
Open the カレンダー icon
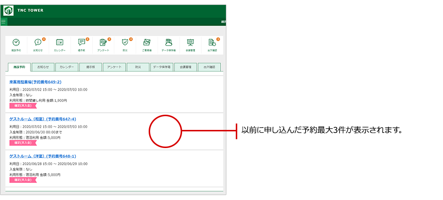click(x=60, y=43)
